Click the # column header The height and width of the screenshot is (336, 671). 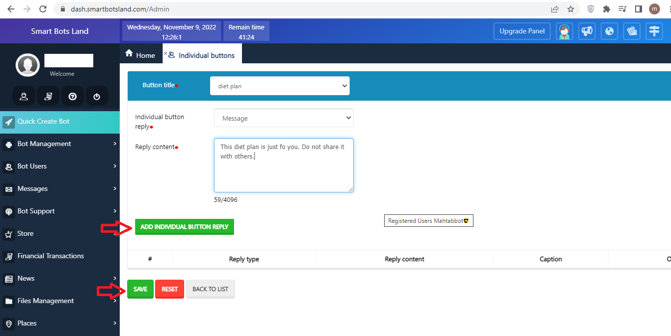coord(150,259)
